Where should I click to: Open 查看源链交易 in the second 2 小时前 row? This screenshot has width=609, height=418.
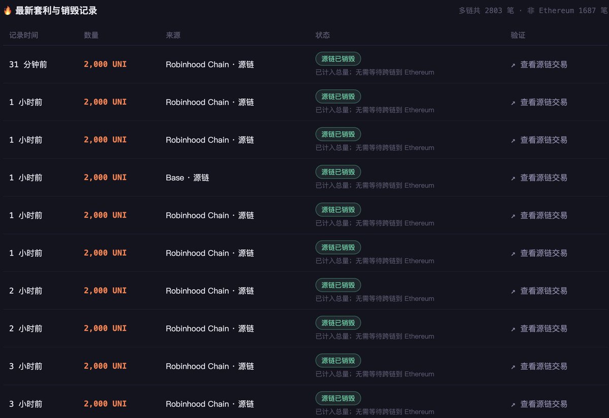click(544, 329)
